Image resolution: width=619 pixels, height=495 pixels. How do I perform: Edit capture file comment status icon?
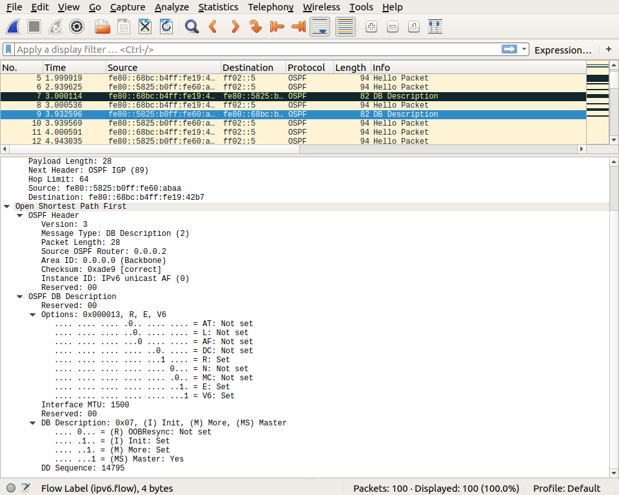[x=26, y=488]
